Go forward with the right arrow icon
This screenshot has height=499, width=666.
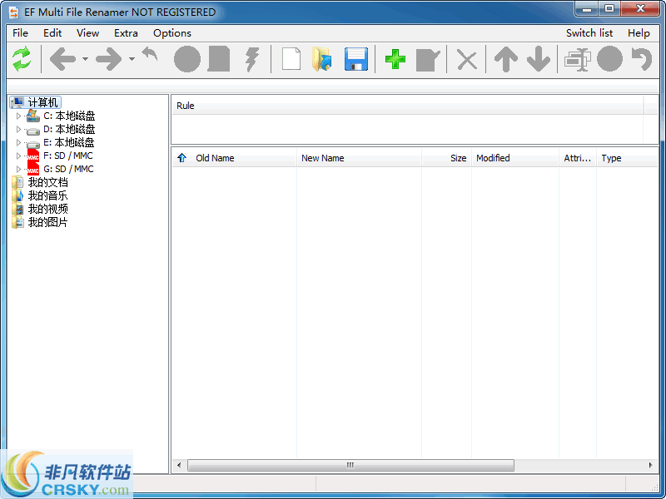[x=109, y=59]
